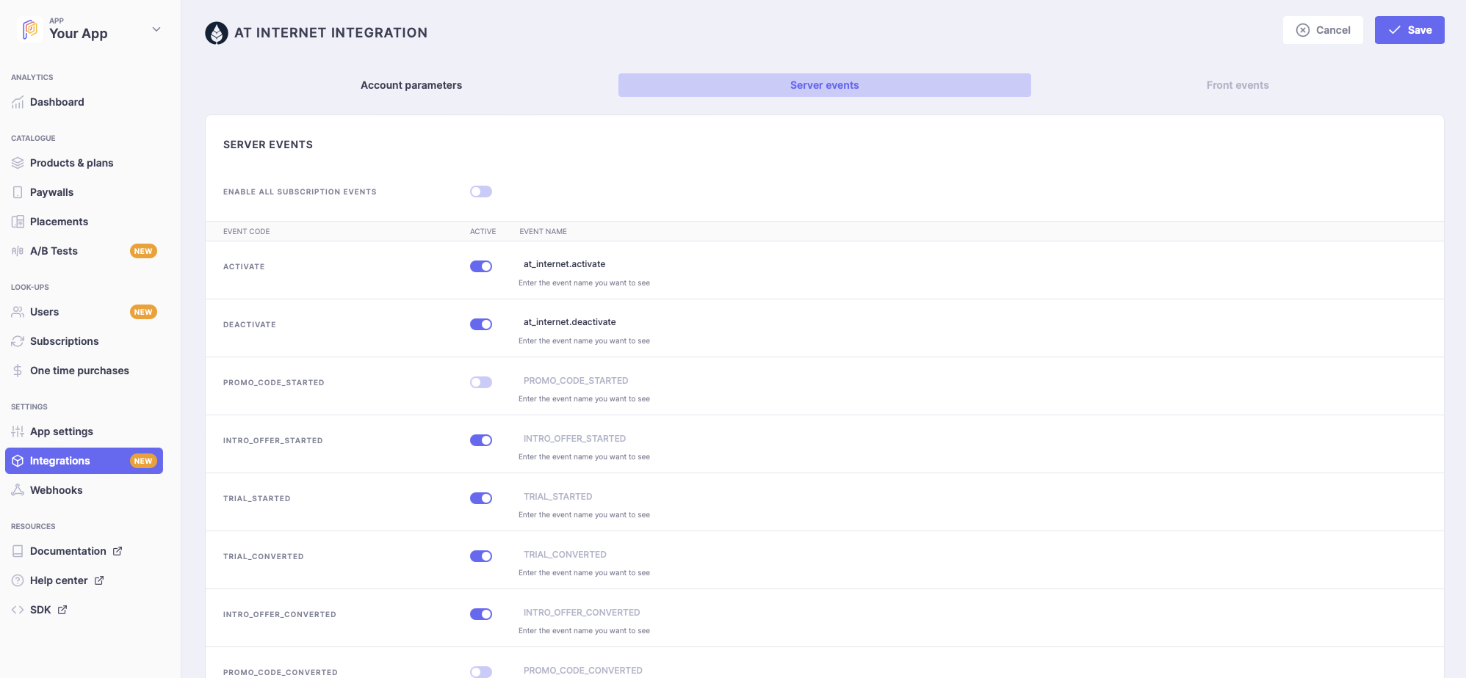Screen dimensions: 1466x678
Task: Click the Placements layout icon
Action: 18,222
